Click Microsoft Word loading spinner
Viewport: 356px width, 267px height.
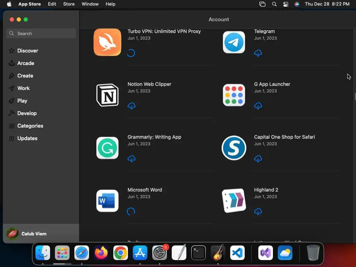[x=131, y=212]
